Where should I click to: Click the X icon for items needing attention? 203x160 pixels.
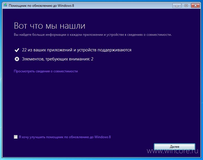(x=17, y=59)
